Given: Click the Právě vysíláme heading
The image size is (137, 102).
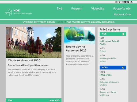Looking at the screenshot, I should tap(110, 29).
